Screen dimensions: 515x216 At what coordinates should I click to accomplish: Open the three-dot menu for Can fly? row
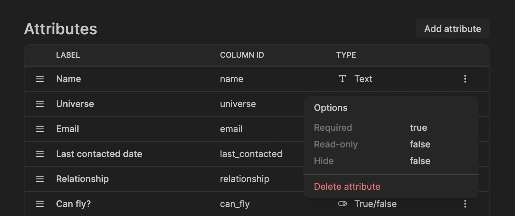click(x=465, y=204)
